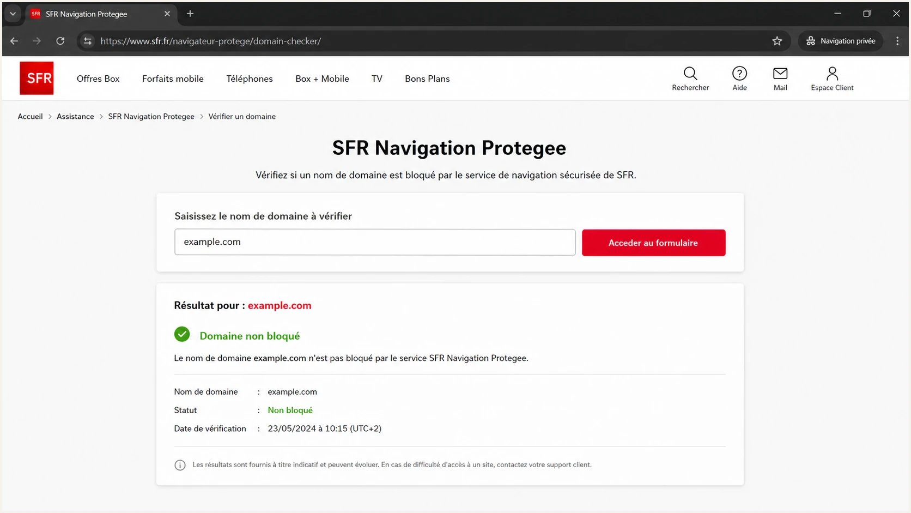Open the TV menu
911x513 pixels.
click(377, 79)
